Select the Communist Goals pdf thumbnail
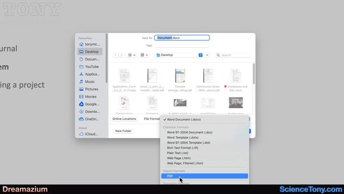The height and width of the screenshot is (194, 344). click(208, 75)
